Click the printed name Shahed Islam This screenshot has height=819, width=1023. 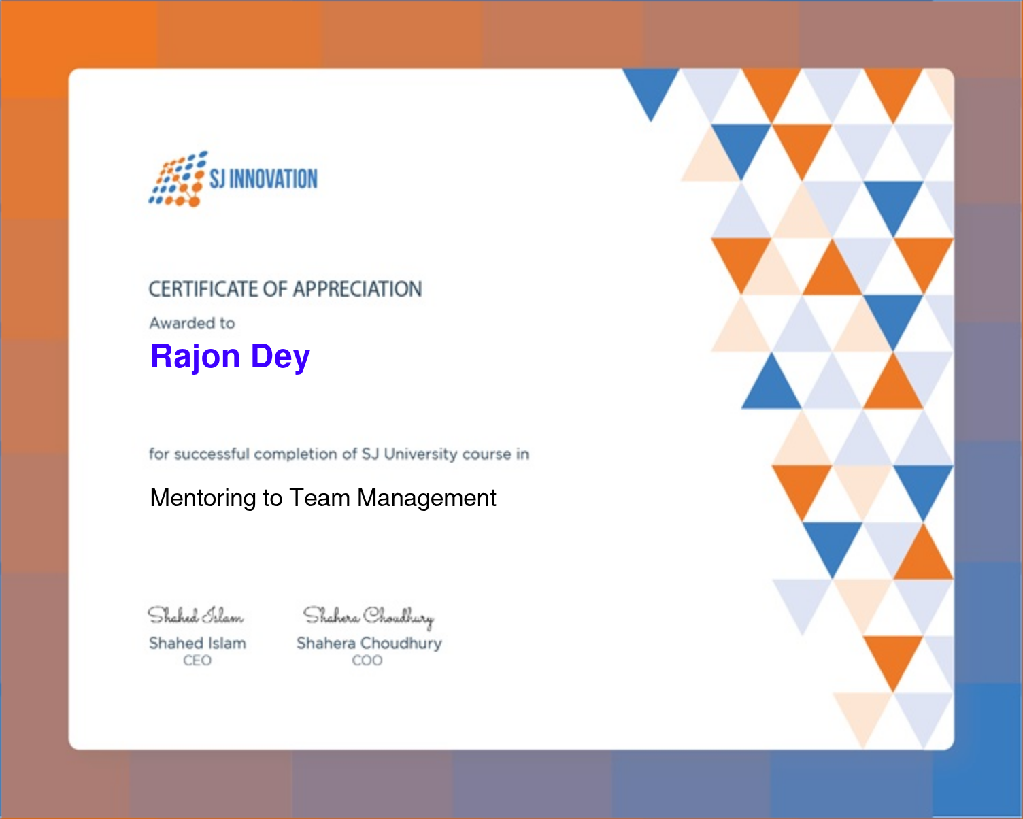(197, 643)
